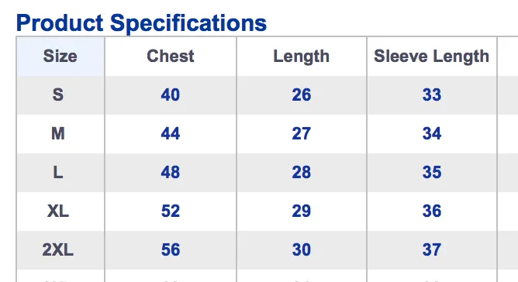Click the L size row label

[58, 172]
